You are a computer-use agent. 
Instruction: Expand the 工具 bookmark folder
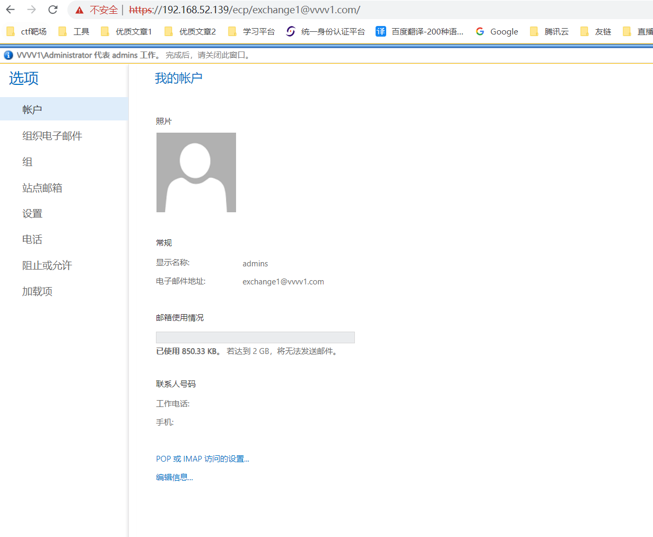(74, 31)
